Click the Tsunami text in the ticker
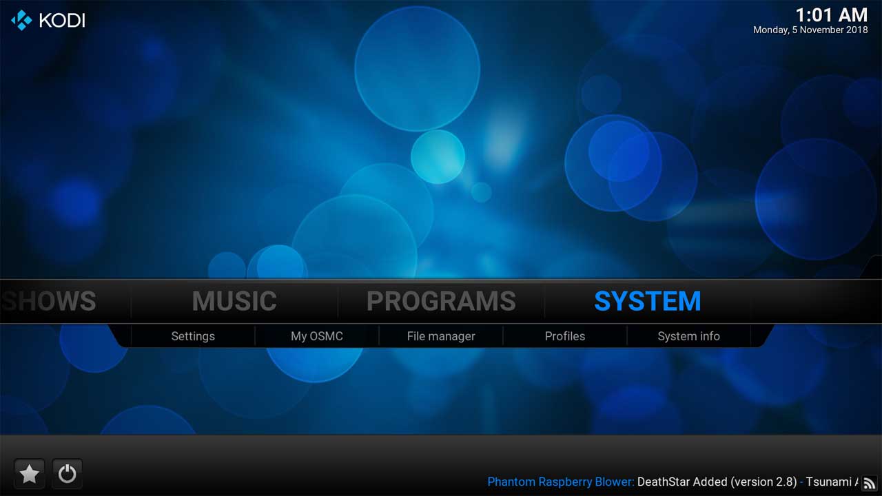This screenshot has height=496, width=882. click(x=831, y=482)
